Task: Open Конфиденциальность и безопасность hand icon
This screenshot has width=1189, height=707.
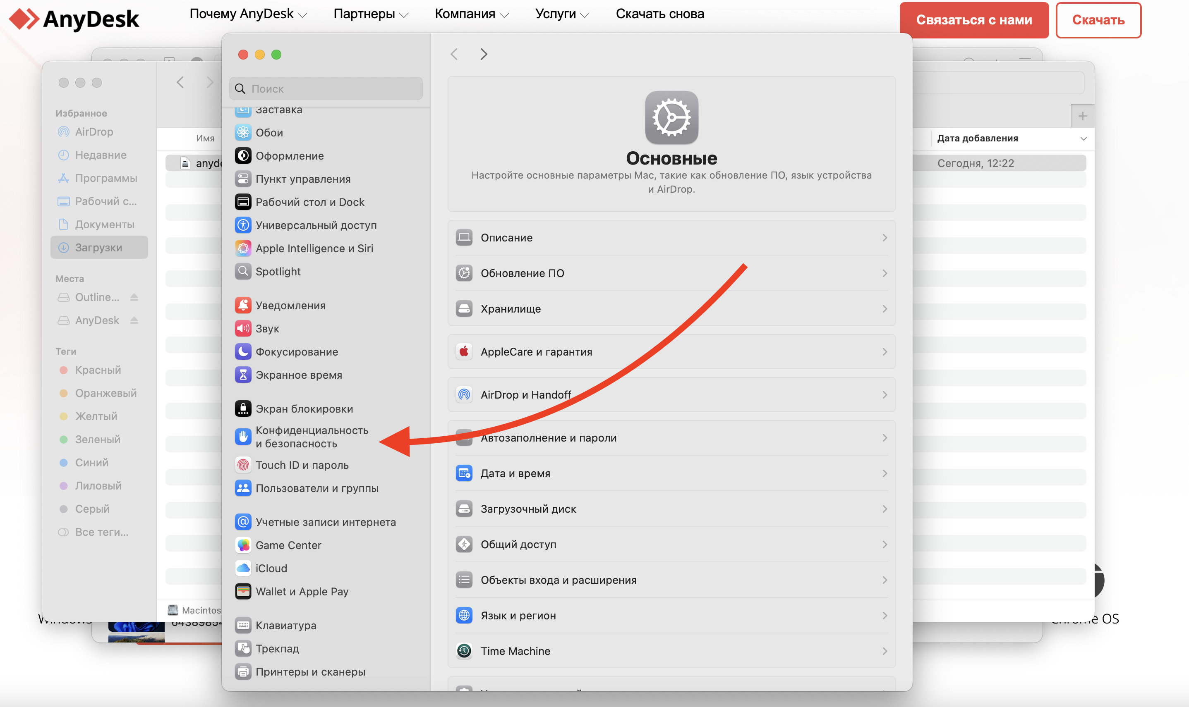Action: click(x=243, y=436)
